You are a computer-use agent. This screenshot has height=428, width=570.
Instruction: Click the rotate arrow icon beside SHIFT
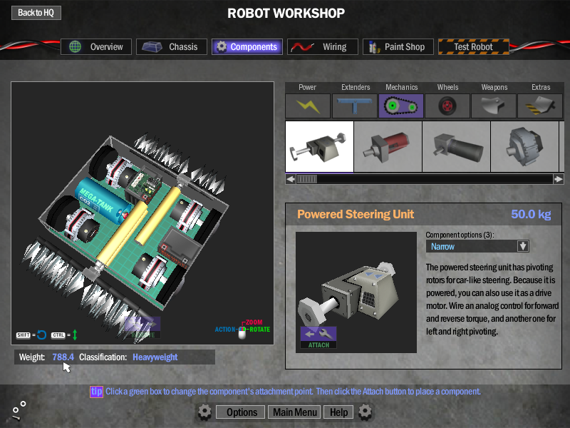[42, 335]
